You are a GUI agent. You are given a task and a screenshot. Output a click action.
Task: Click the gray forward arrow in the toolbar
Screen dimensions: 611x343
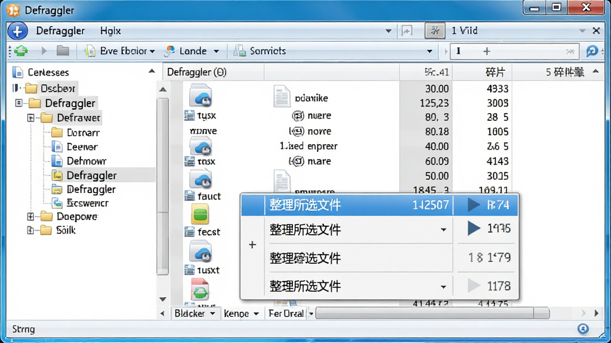[44, 51]
